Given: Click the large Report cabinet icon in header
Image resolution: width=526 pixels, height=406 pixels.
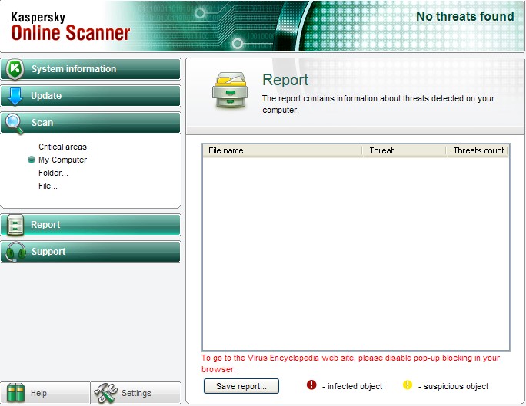Looking at the screenshot, I should pos(230,91).
